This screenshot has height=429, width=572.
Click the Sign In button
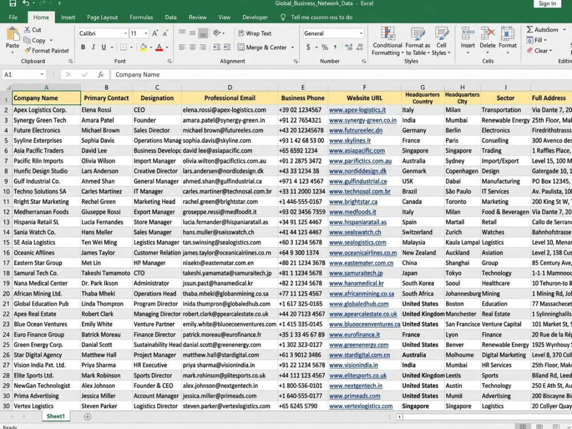pos(547,3)
